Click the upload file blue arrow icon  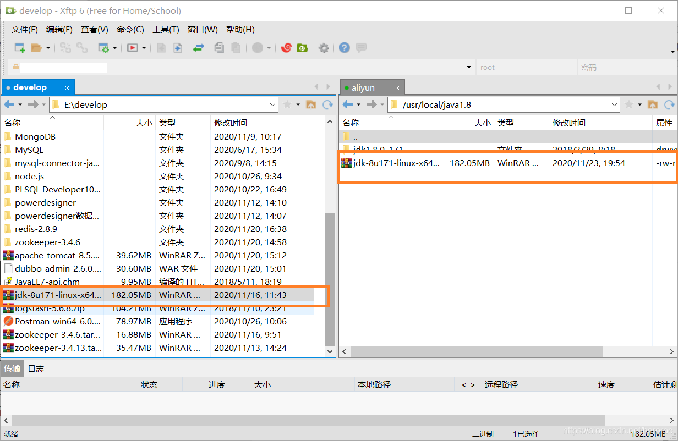tap(178, 48)
